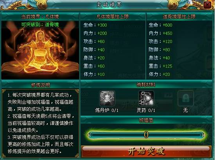
Task: Click the 祝福值 progress bar
Action: click(146, 135)
